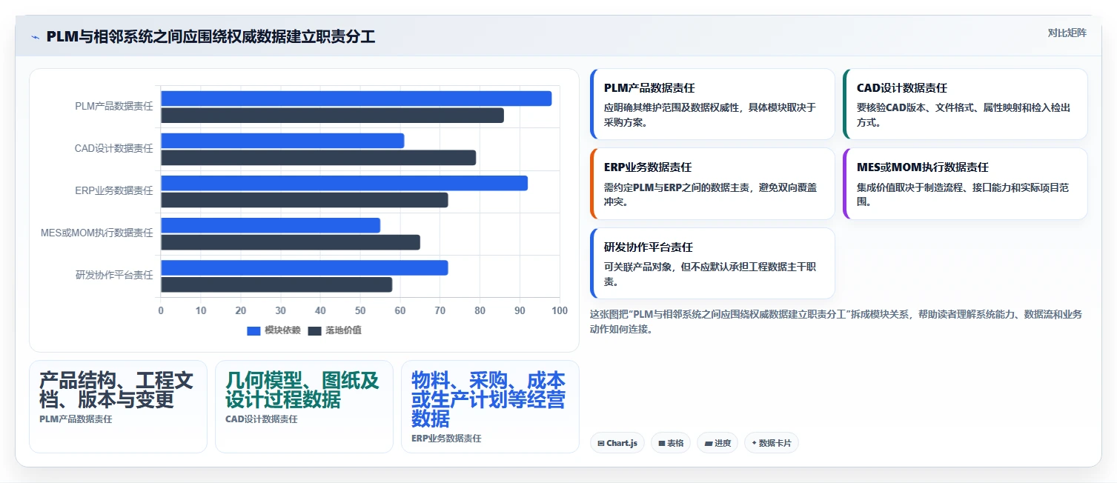1117x483 pixels.
Task: Open the CAD设计数据责任 description card
Action: (x=965, y=104)
